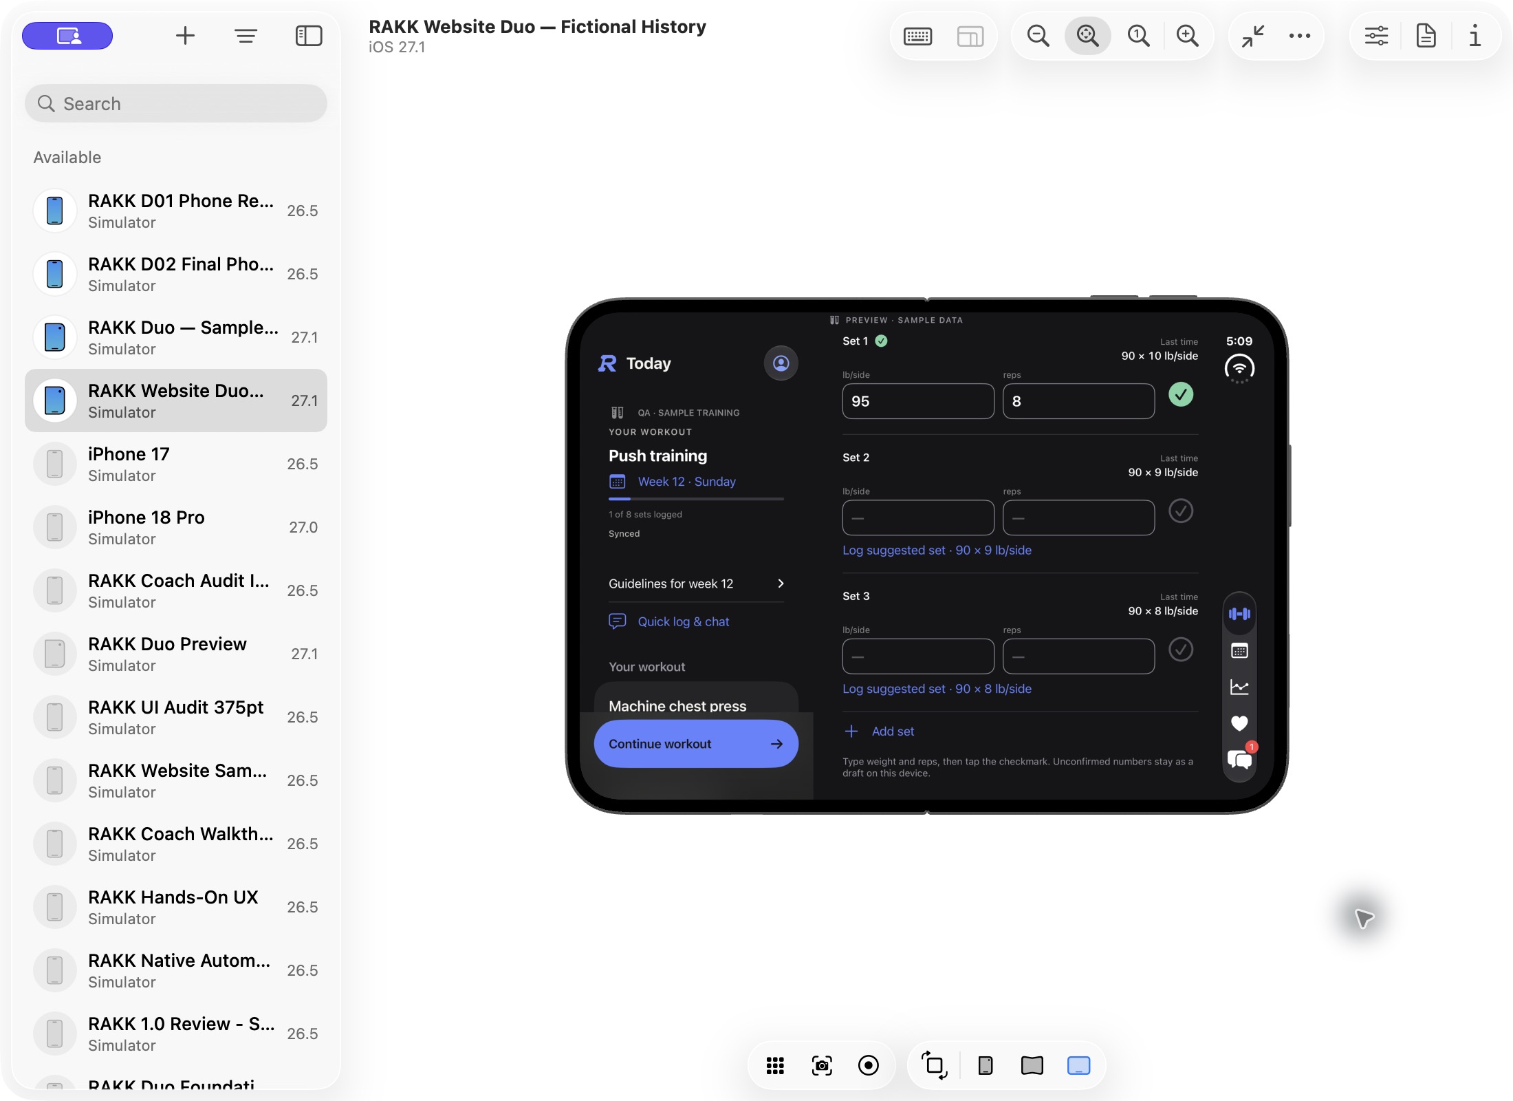Start screen recording
The height and width of the screenshot is (1101, 1513).
869,1065
